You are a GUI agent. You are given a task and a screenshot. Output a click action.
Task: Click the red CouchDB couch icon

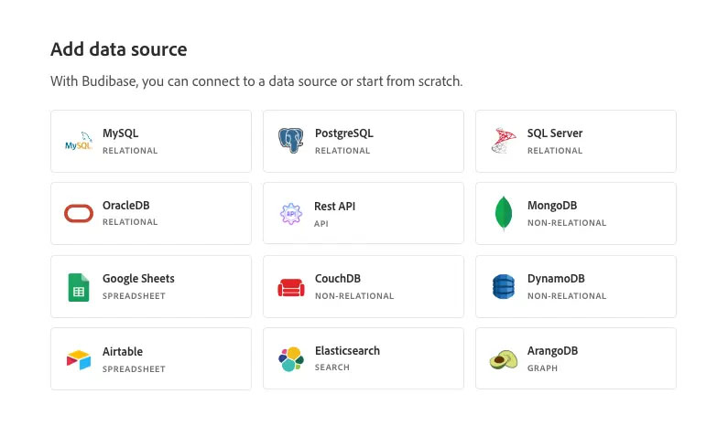[x=291, y=286]
